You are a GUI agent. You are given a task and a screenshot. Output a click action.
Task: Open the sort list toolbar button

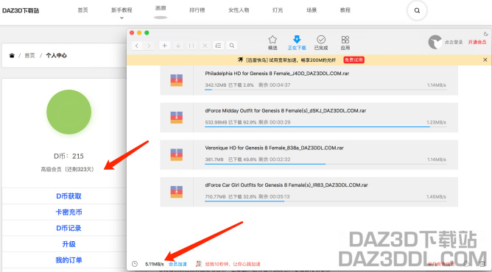218,46
